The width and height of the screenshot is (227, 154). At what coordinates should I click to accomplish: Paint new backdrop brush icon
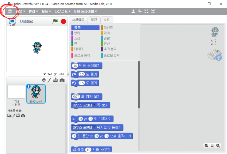click(x=14, y=115)
